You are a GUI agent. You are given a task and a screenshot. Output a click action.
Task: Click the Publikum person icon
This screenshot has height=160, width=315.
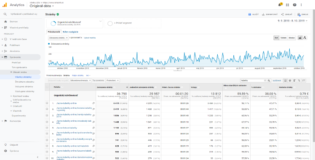(x=5, y=45)
